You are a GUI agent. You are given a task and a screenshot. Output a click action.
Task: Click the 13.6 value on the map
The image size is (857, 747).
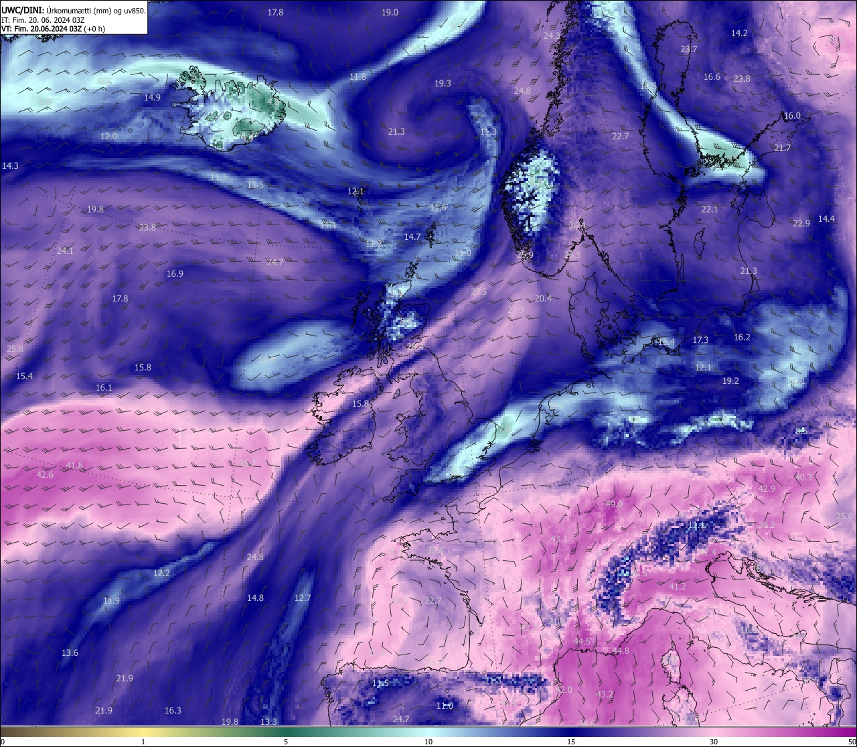pyautogui.click(x=70, y=653)
